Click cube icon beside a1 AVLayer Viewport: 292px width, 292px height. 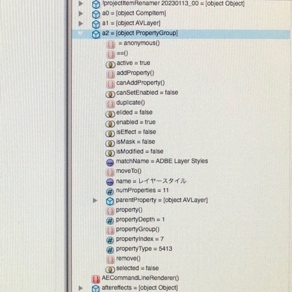pos(96,24)
